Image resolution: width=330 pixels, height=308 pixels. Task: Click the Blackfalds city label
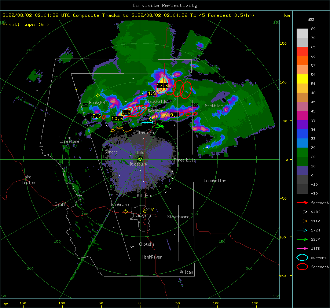coord(156,101)
